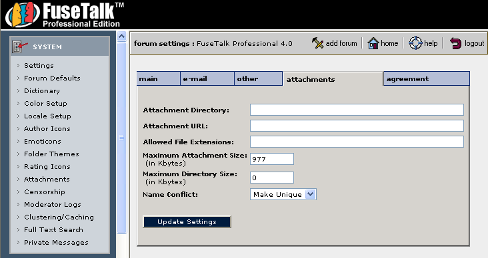Click the Allowed File Extensions field

357,142
